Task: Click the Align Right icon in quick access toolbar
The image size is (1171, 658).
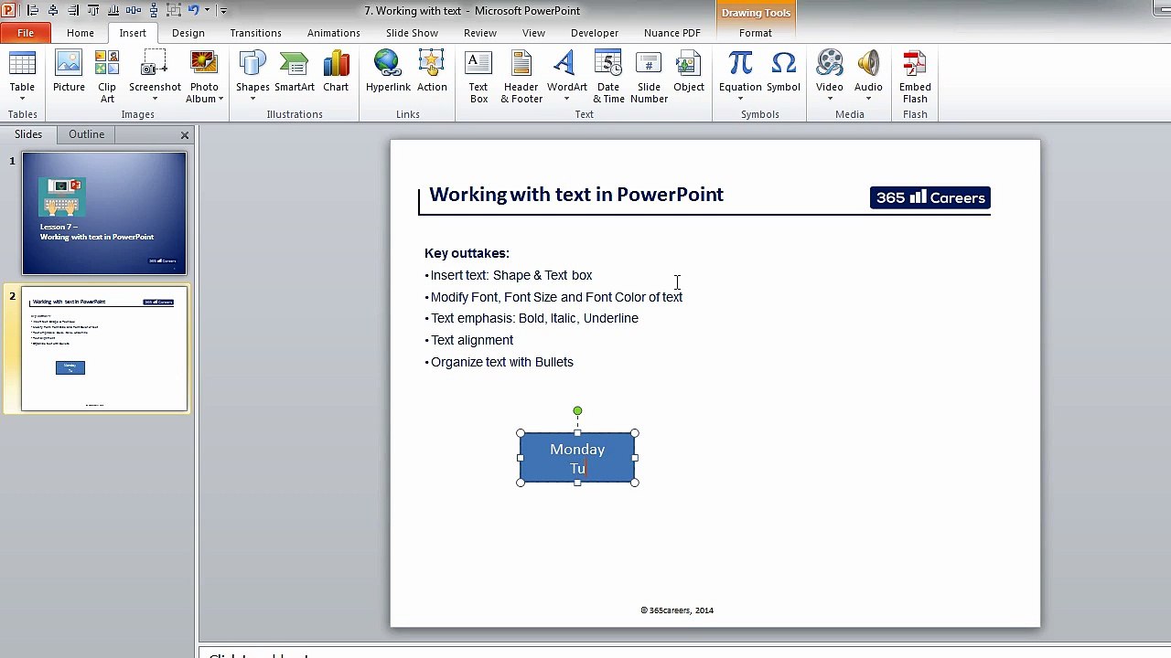Action: click(73, 10)
